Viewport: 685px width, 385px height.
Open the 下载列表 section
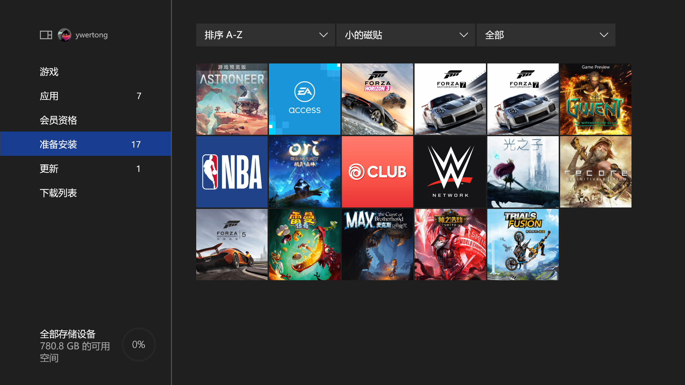coord(58,192)
